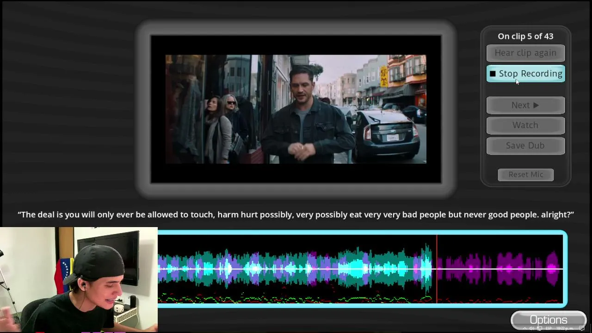
Task: Open the Options menu
Action: pos(549,320)
